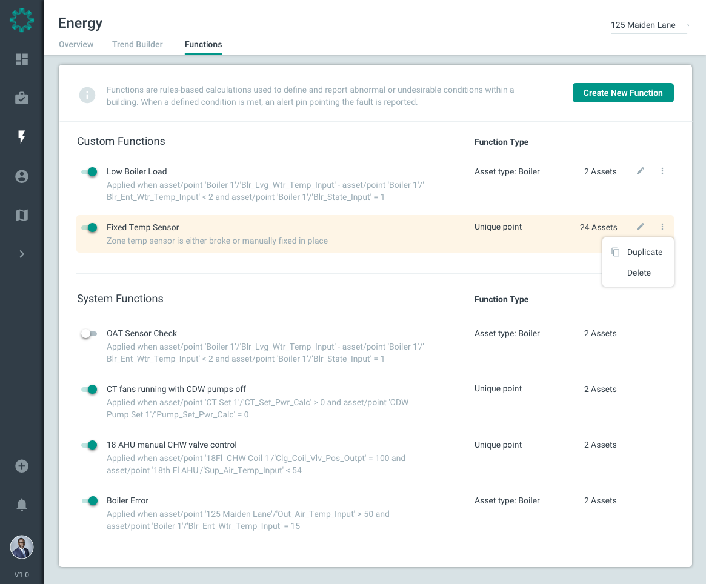The height and width of the screenshot is (584, 706).
Task: Click the bell notifications icon
Action: (22, 505)
